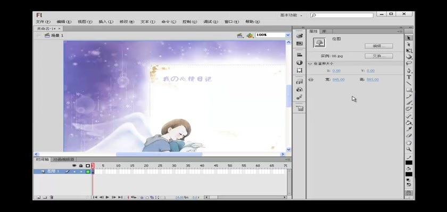Select the Zoom magnifier tool
447x212 pixels.
[x=409, y=149]
